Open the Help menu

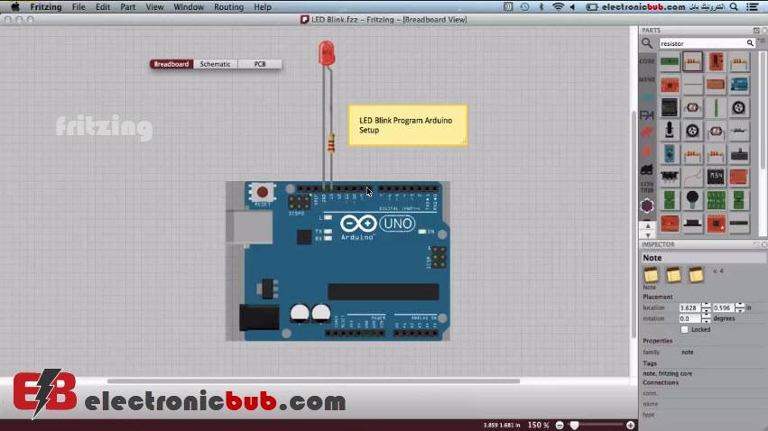[x=263, y=7]
